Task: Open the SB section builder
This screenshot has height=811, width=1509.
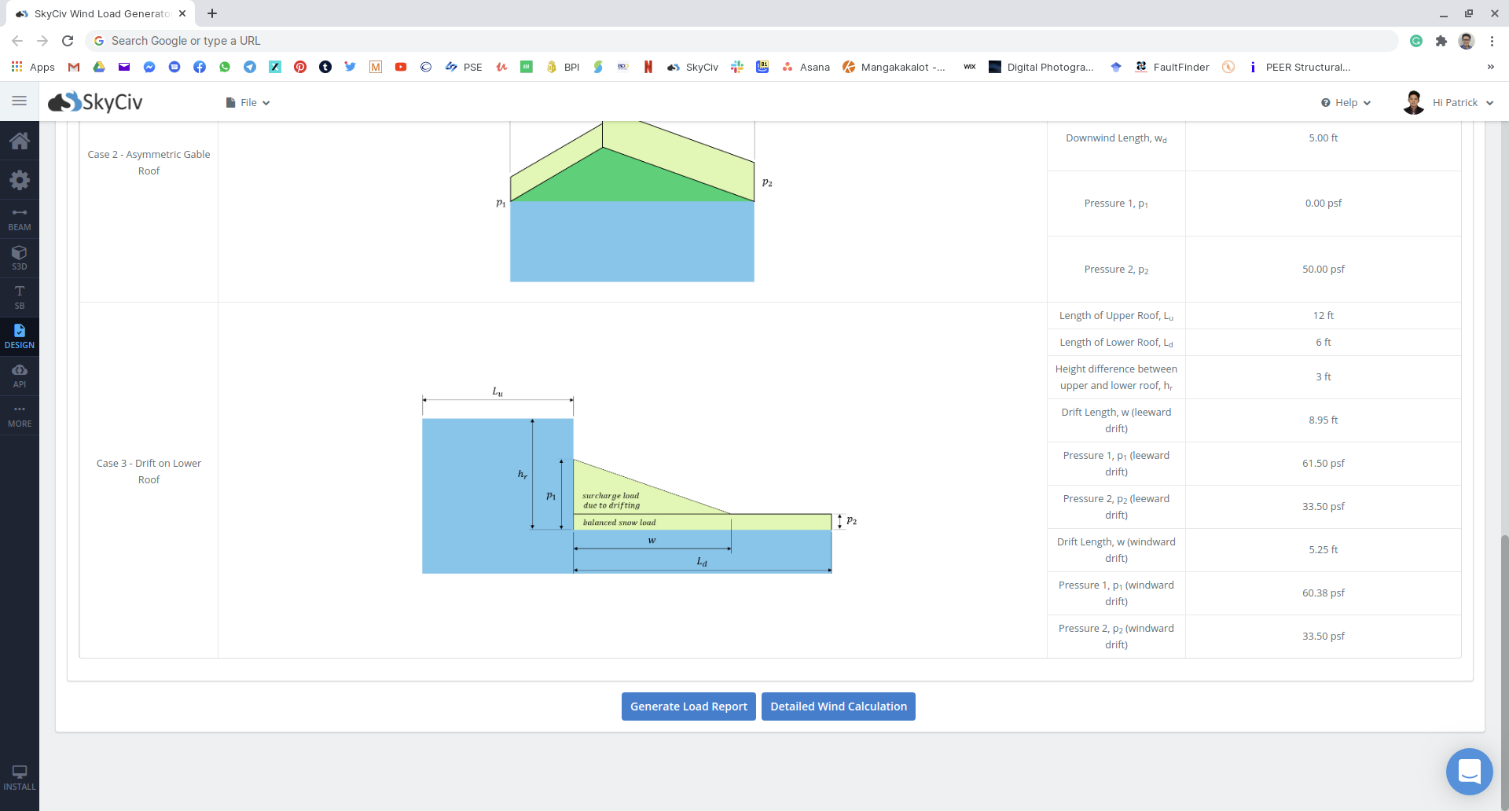Action: coord(20,297)
